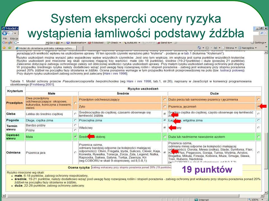Select radio for 'Duża lub nadmierne nawożenie azotem'

click(x=259, y=137)
